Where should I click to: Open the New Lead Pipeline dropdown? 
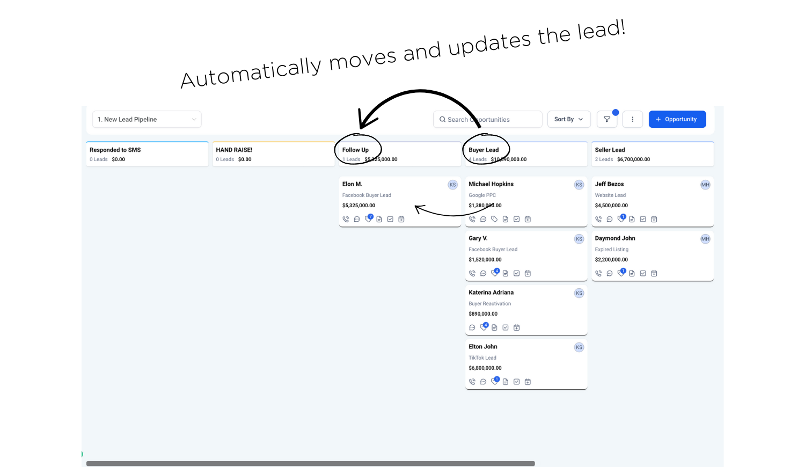click(147, 119)
